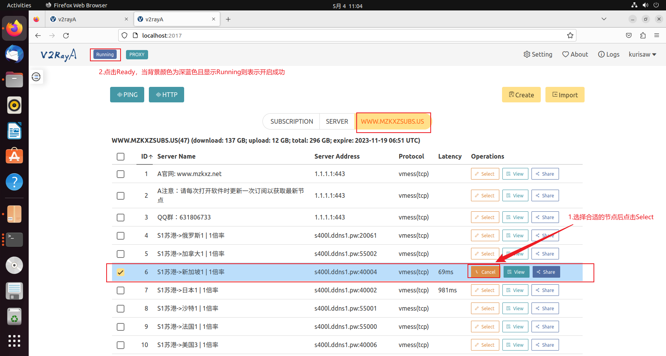Image resolution: width=666 pixels, height=356 pixels.
Task: Select the 日本1 server
Action: 485,290
